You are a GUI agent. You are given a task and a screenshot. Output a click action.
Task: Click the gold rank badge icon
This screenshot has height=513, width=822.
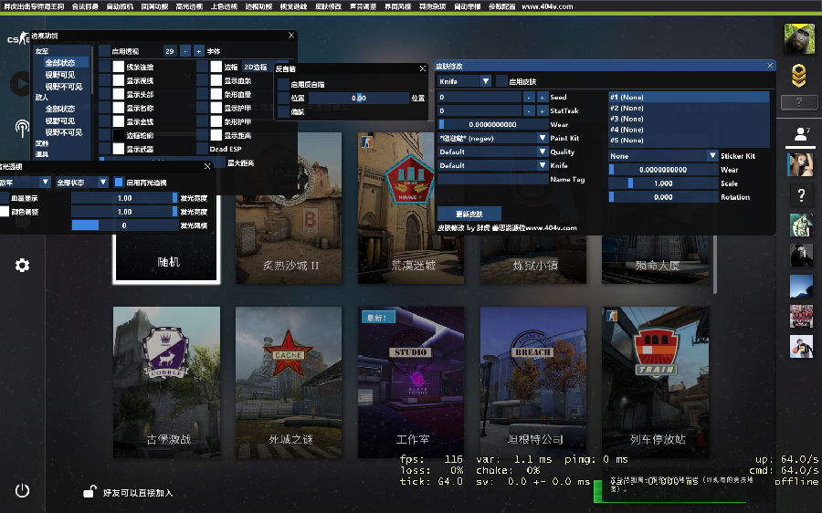(x=798, y=77)
